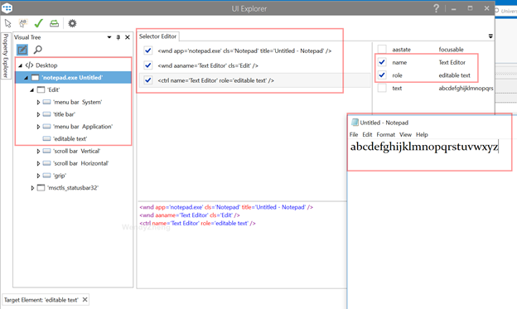Select the 'notepad.exe Untitled' tree item

pyautogui.click(x=72, y=78)
